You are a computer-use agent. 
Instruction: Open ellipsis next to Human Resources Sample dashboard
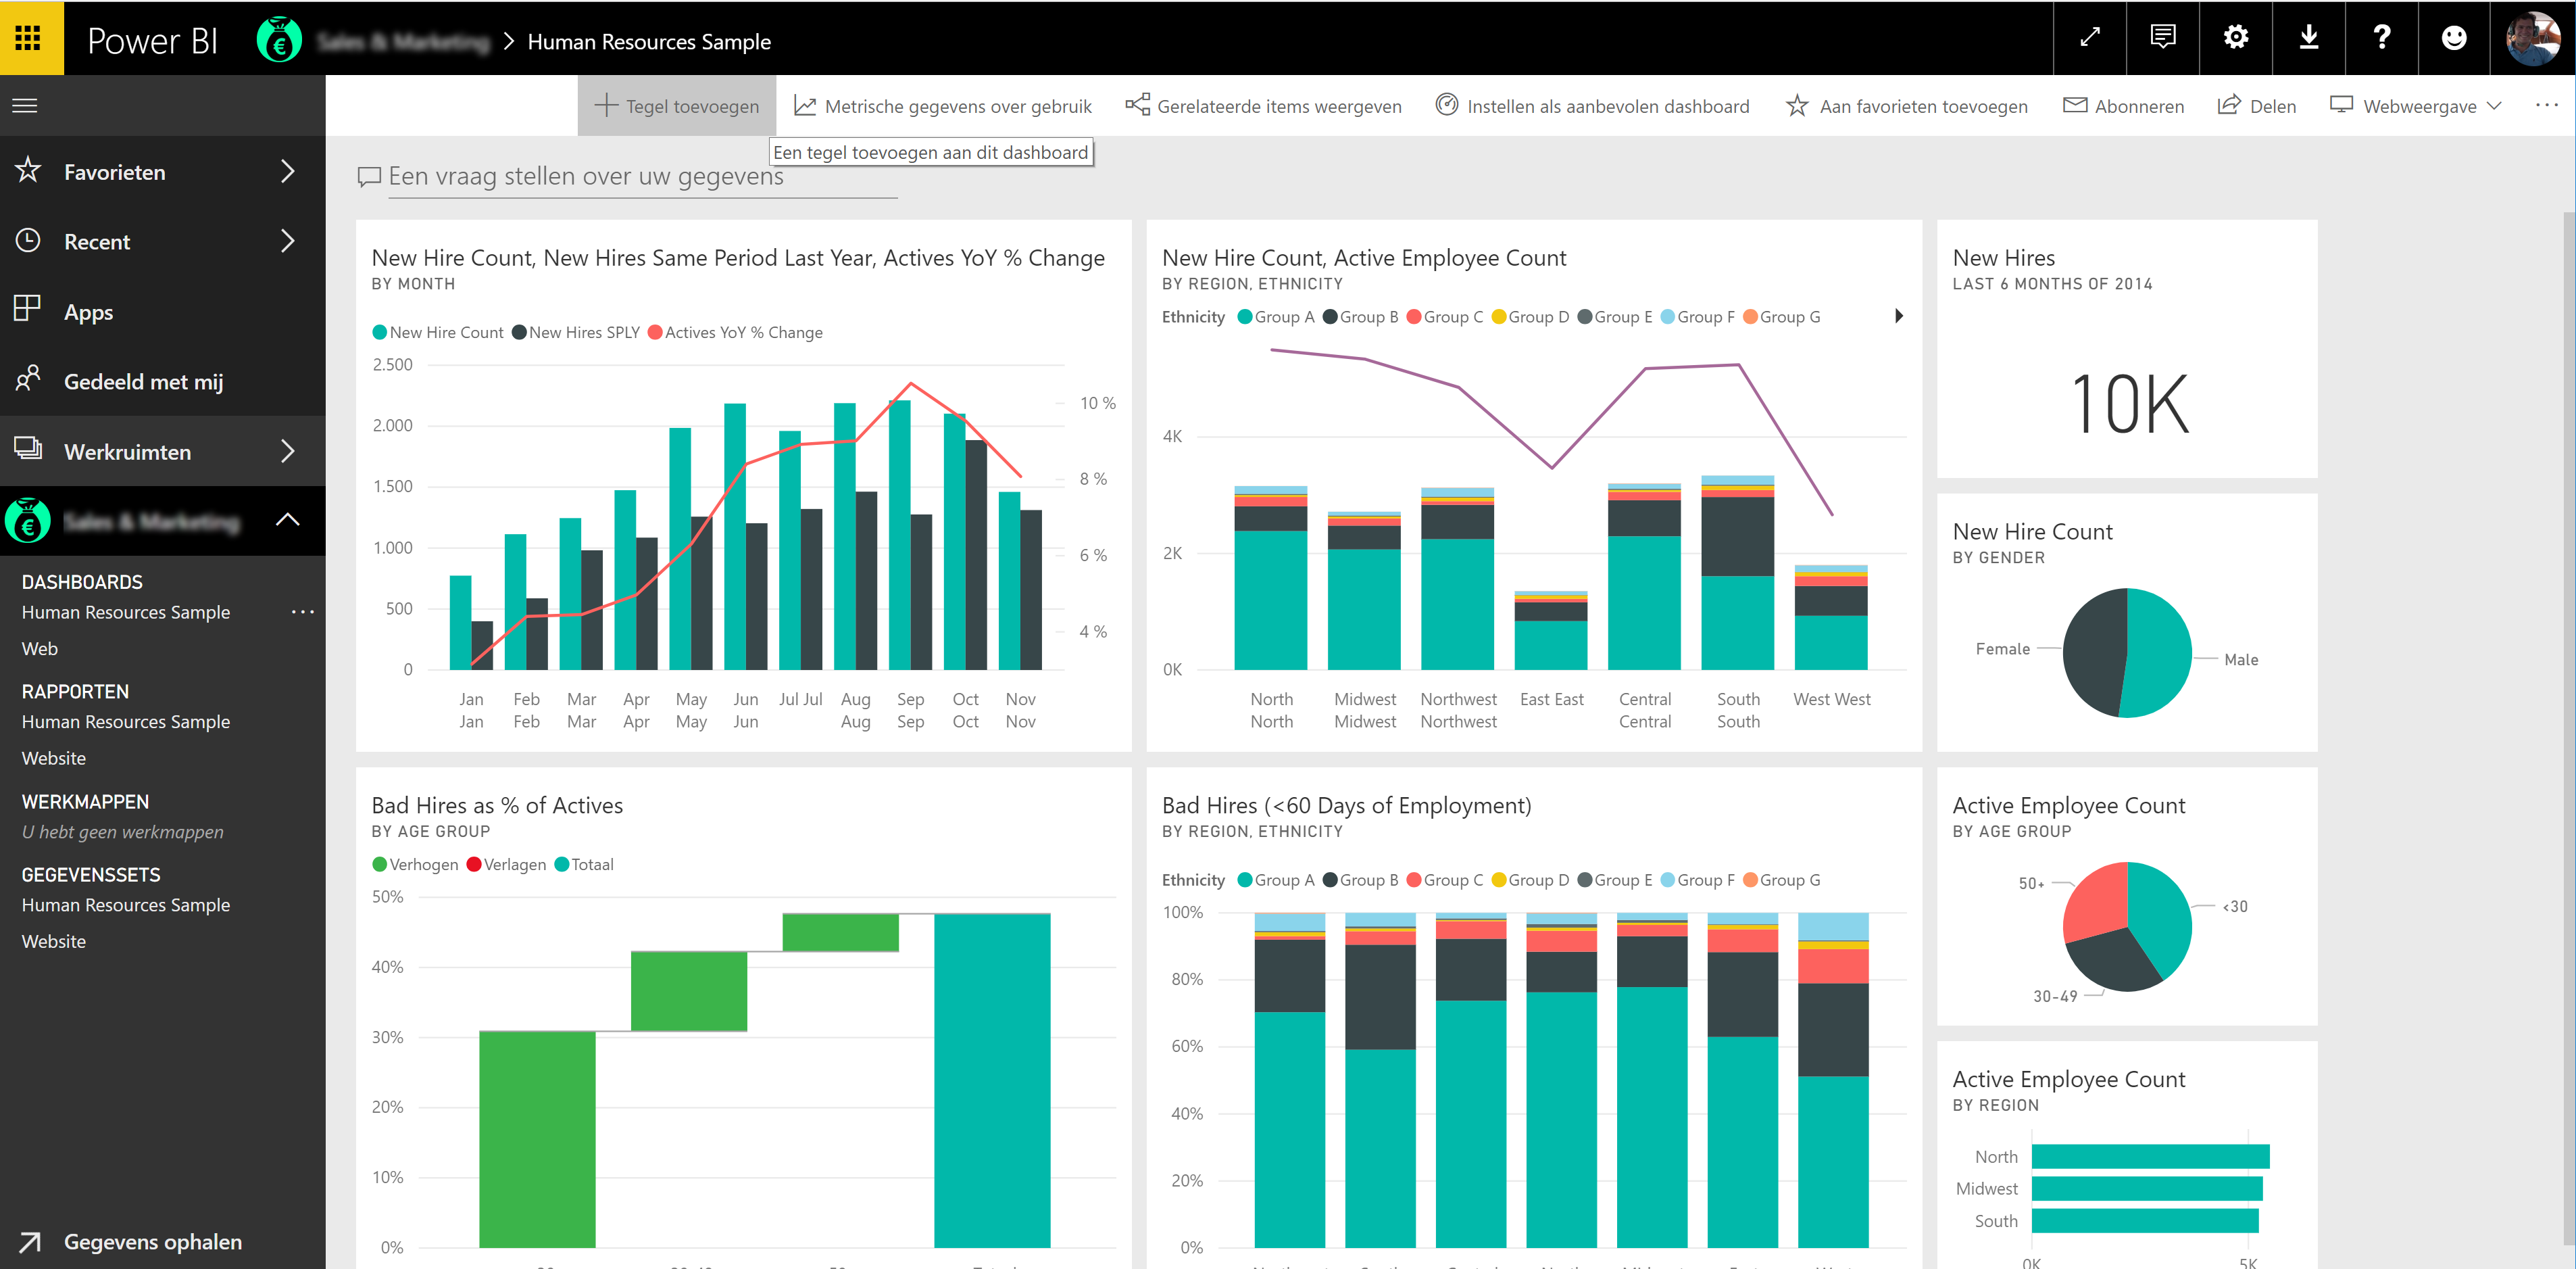[x=302, y=611]
